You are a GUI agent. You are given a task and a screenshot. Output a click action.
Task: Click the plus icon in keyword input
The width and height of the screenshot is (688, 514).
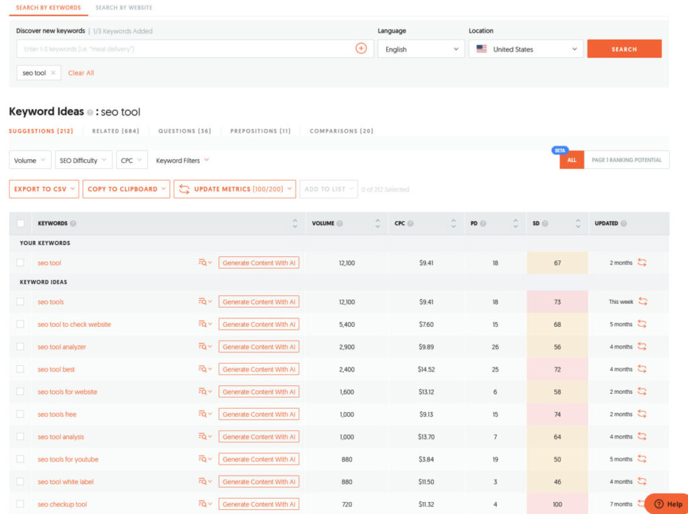tap(361, 48)
